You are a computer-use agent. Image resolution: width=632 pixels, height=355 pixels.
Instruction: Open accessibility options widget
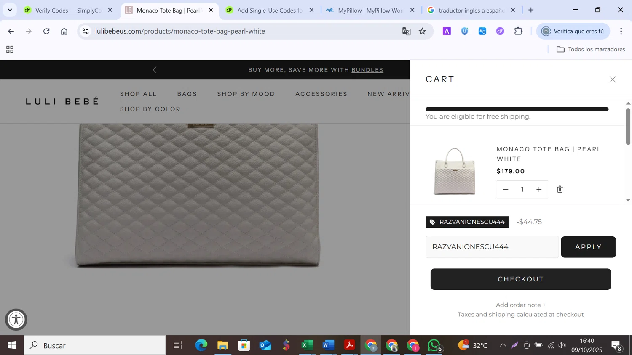click(16, 320)
